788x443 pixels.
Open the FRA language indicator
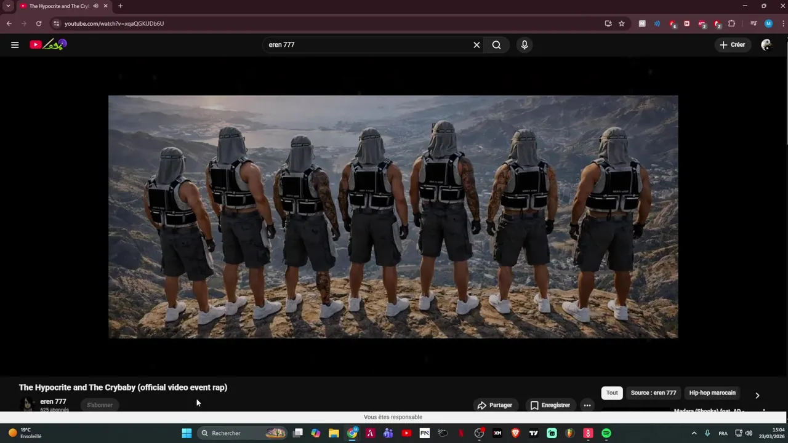click(723, 433)
